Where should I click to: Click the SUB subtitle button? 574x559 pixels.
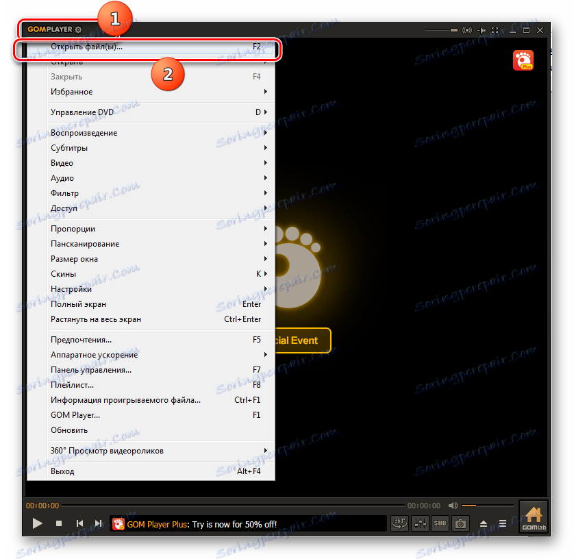[440, 523]
